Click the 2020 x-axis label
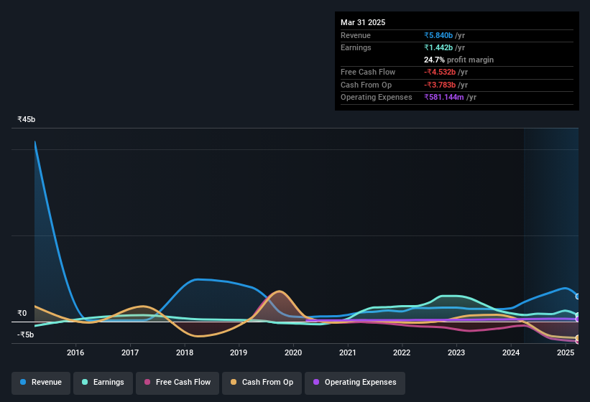Image resolution: width=590 pixels, height=402 pixels. coord(293,352)
